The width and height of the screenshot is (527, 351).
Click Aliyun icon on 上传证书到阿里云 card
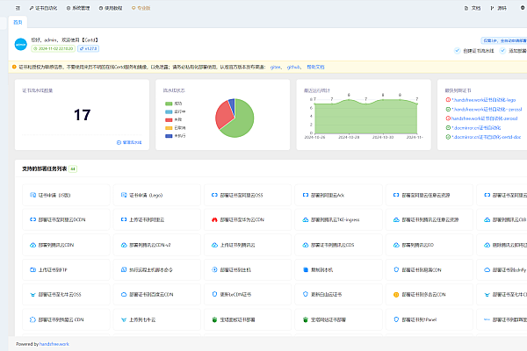tap(124, 219)
